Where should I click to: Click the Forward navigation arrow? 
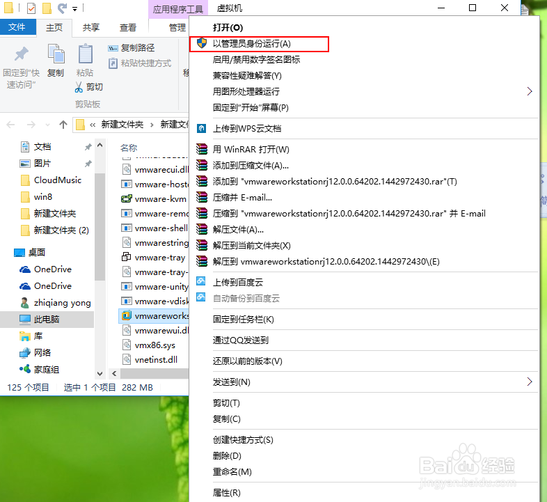coord(31,125)
